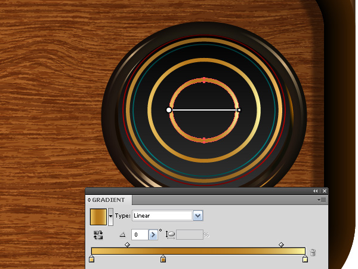
Task: Click the disabled aspect ratio percentage field
Action: [x=190, y=235]
